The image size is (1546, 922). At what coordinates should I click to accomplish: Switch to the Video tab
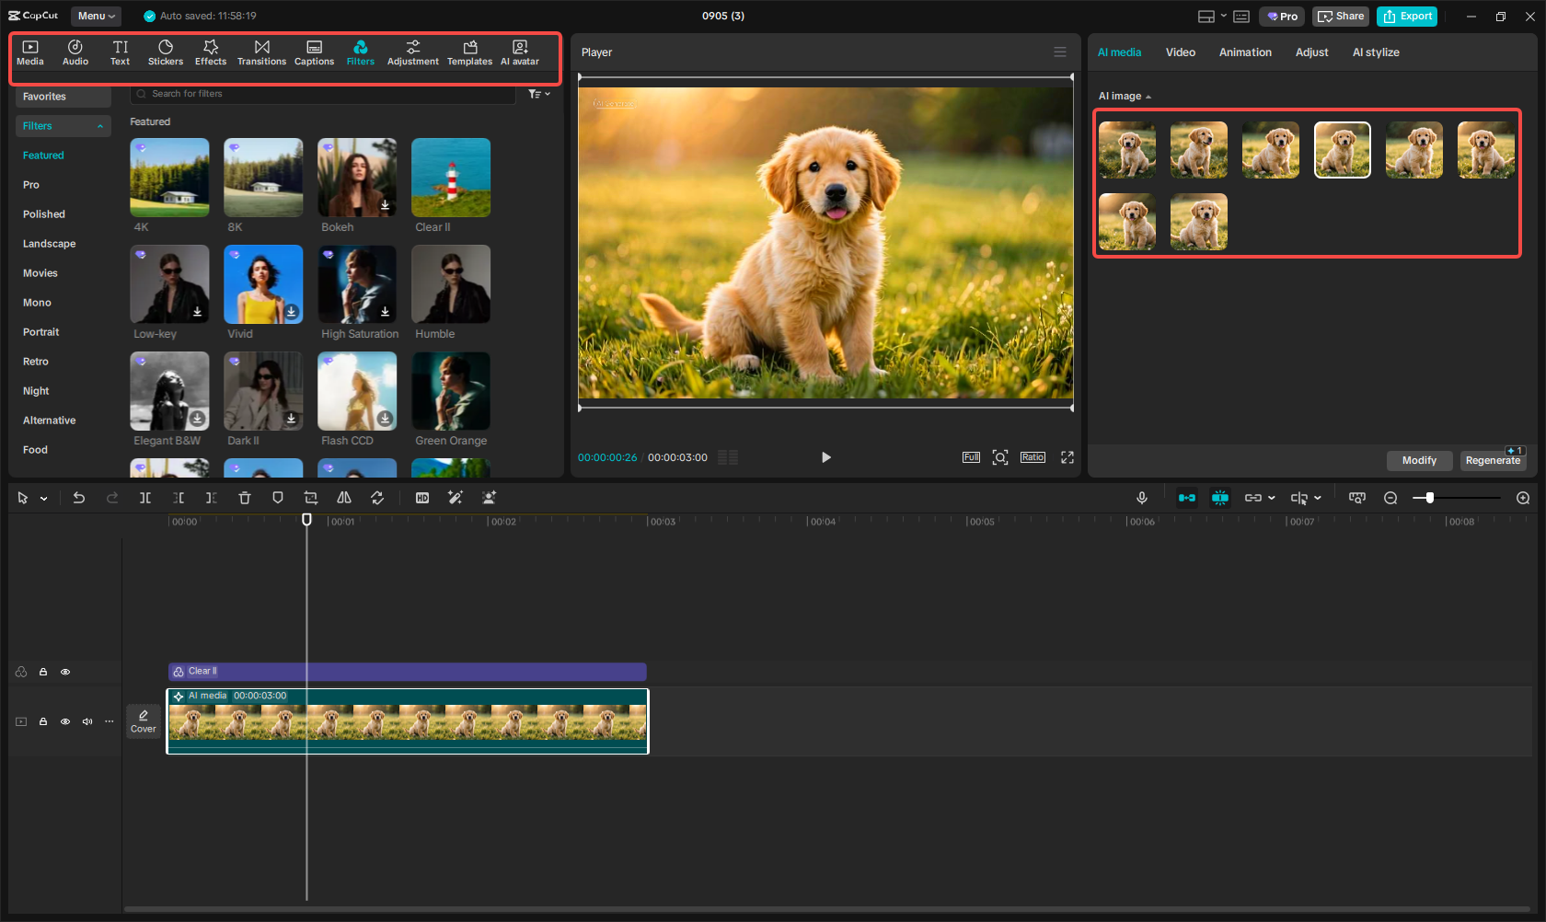1181,52
